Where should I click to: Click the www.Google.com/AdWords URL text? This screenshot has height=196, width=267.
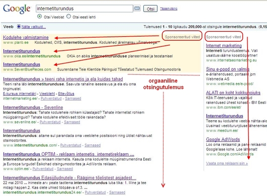click(x=230, y=154)
